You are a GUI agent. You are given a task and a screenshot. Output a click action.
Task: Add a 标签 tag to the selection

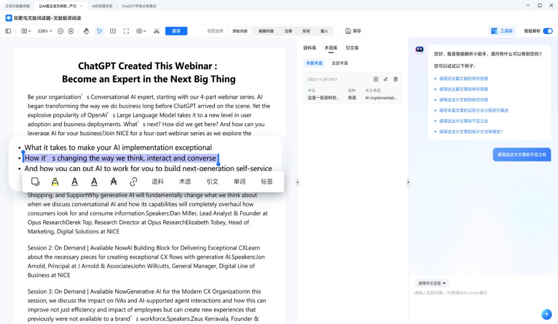click(266, 182)
